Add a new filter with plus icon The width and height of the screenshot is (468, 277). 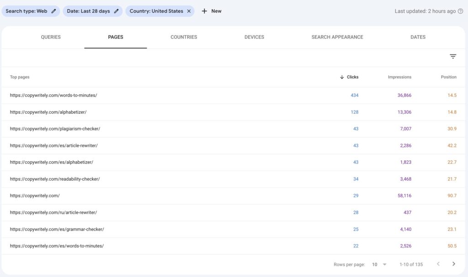click(x=204, y=11)
